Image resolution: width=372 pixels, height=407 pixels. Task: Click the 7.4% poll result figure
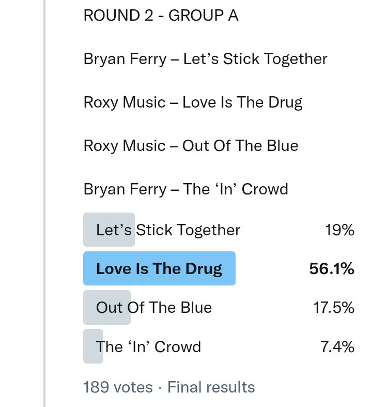click(337, 346)
